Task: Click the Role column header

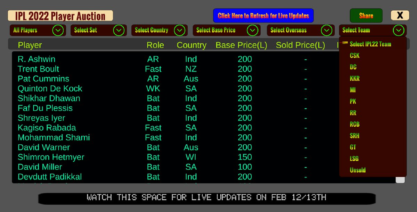Action: pos(155,45)
